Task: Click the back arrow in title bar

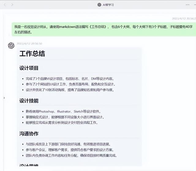Action: [5, 5]
